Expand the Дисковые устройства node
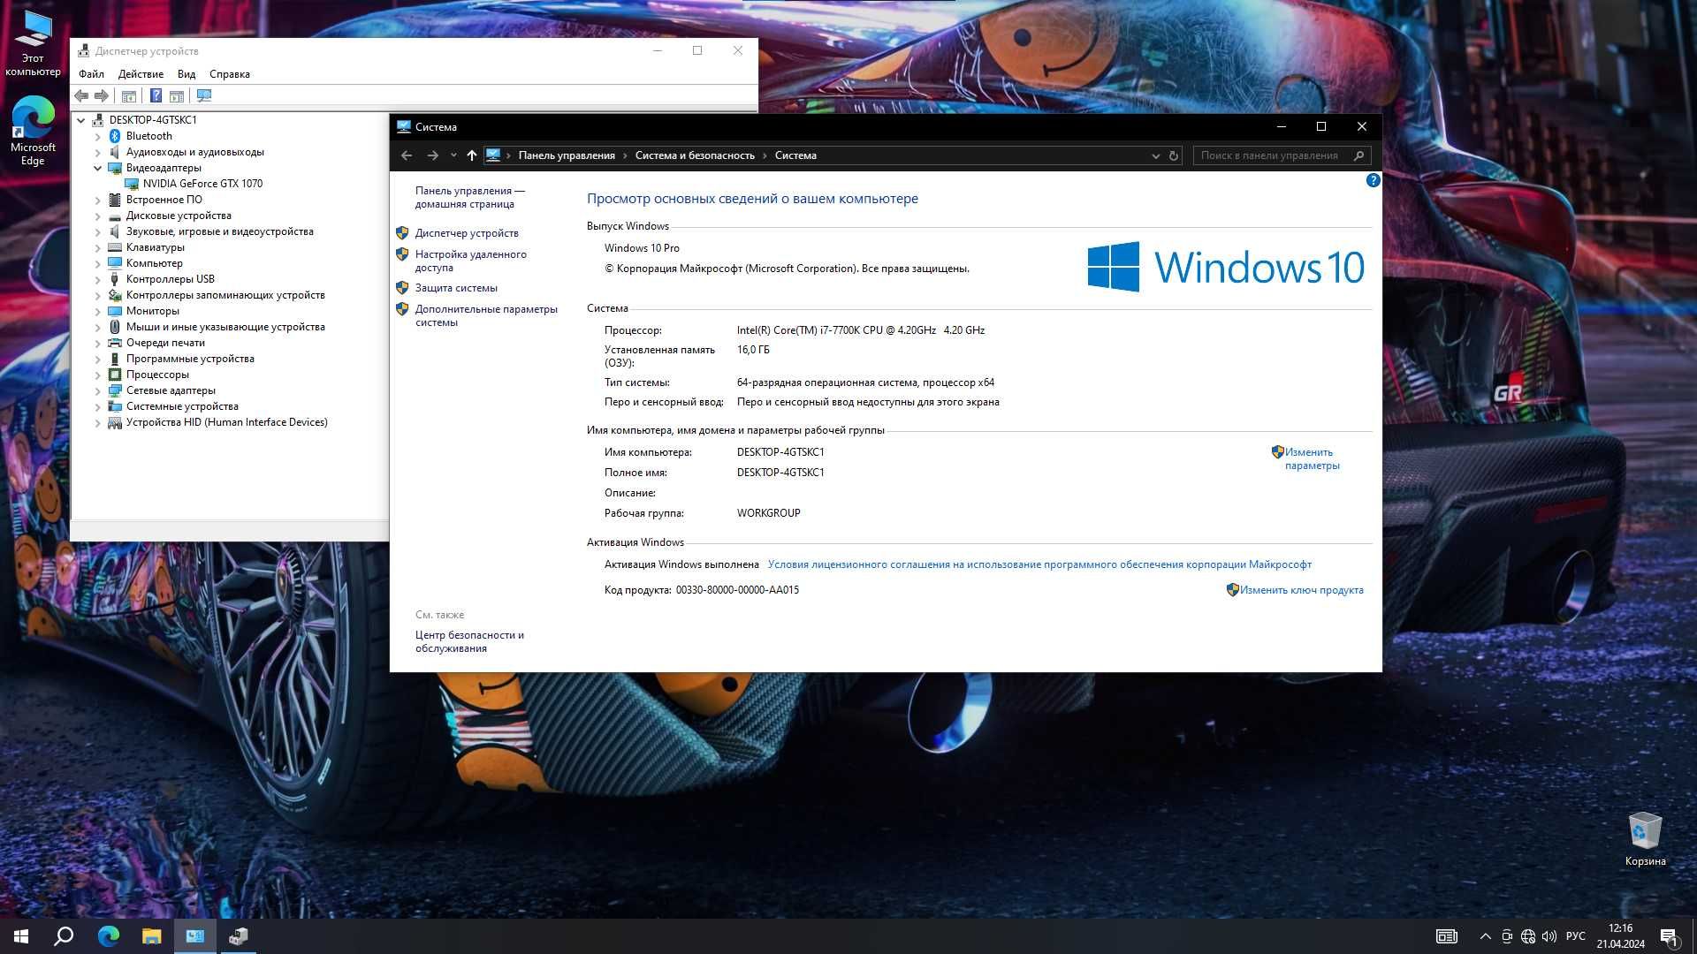 coord(98,216)
